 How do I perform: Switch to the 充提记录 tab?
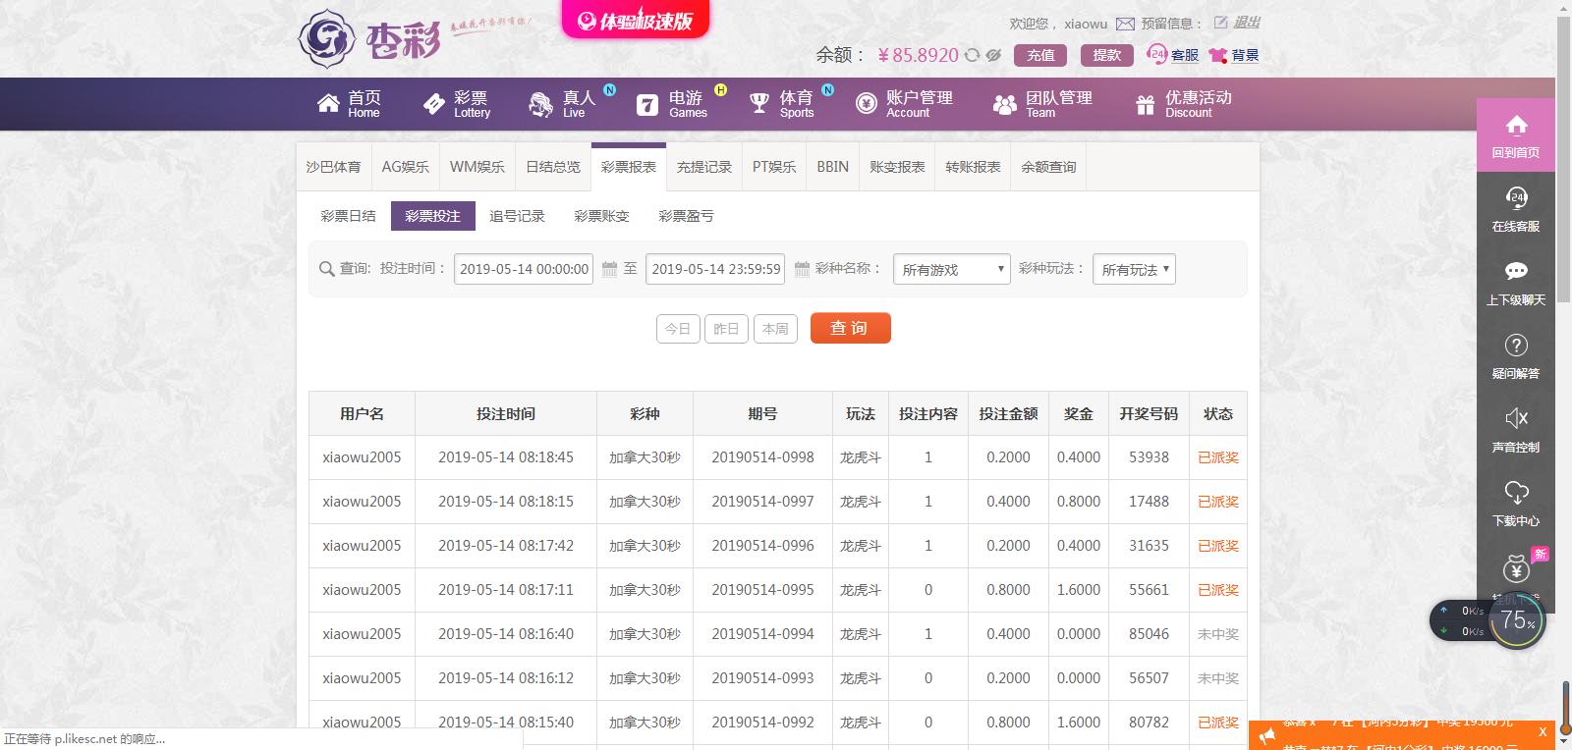point(703,167)
